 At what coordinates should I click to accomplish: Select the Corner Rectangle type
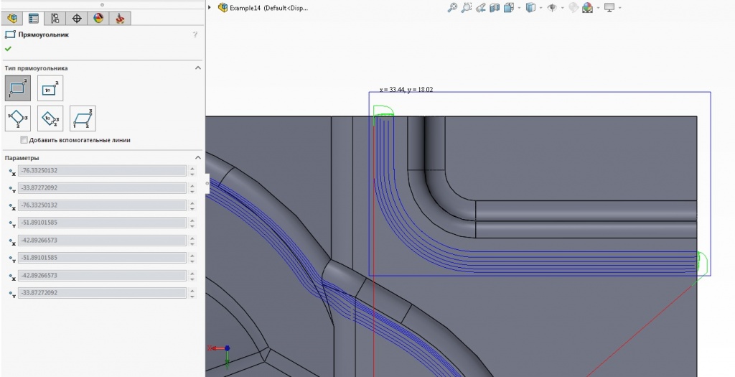[18, 88]
